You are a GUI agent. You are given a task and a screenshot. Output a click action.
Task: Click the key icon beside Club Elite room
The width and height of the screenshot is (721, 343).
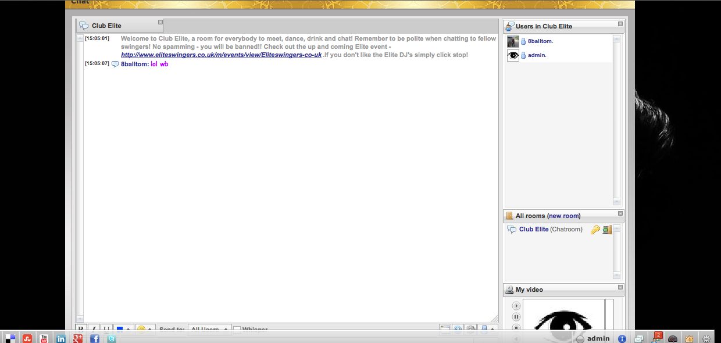(x=595, y=230)
